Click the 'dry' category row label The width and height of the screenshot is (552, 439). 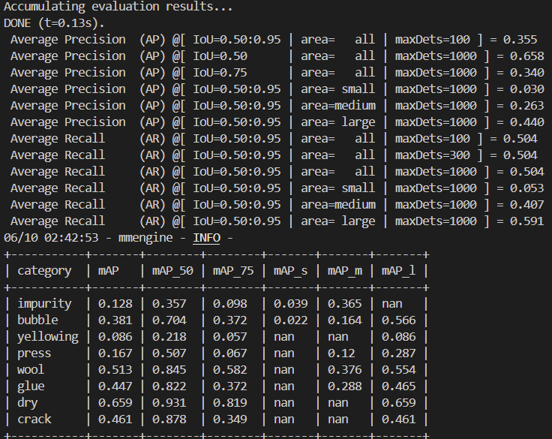tap(28, 403)
